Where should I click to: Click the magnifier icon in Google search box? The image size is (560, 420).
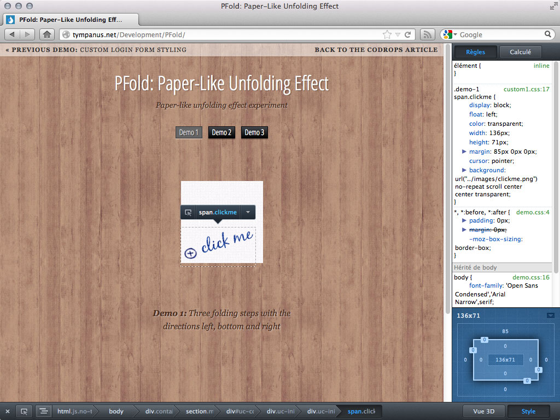click(x=549, y=34)
